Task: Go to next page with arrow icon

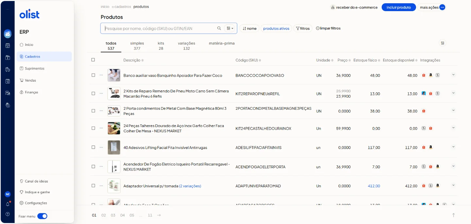Action: pyautogui.click(x=159, y=215)
